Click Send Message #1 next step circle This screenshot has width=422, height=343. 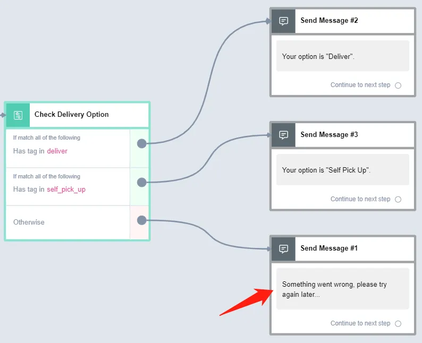(x=398, y=323)
